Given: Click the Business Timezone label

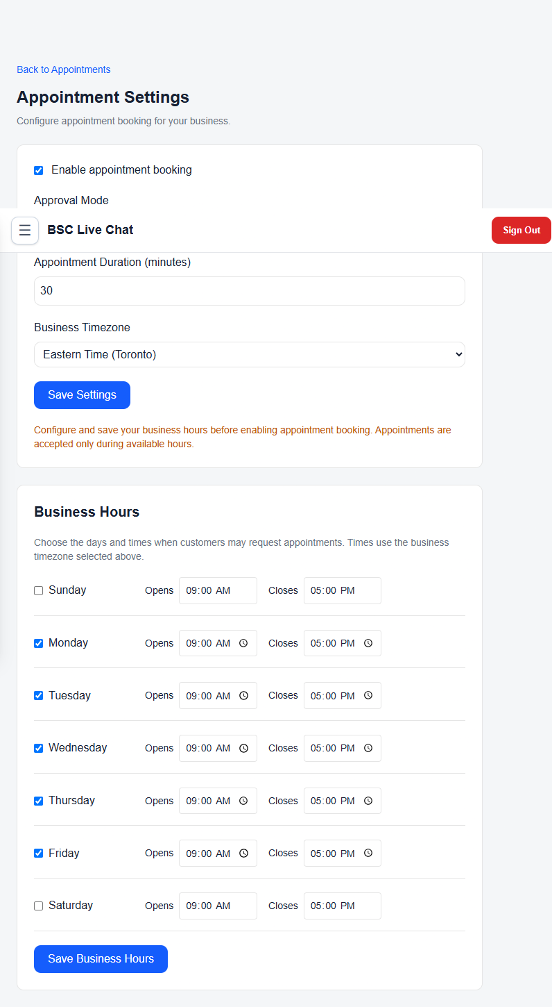Looking at the screenshot, I should tap(82, 328).
